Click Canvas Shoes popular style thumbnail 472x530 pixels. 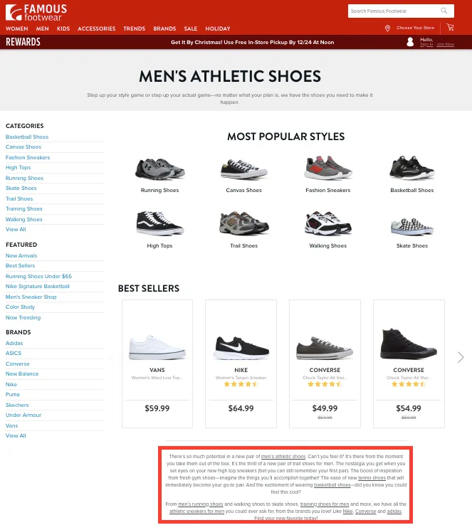tap(244, 169)
